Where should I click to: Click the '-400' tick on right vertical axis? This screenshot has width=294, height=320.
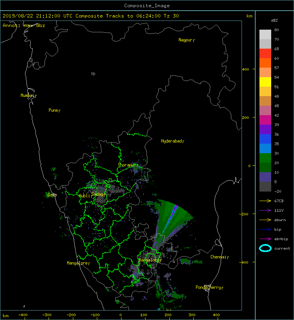pos(244,262)
